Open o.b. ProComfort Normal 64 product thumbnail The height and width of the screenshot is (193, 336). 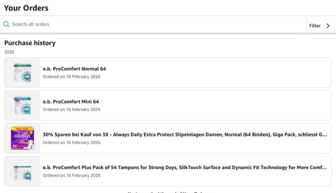[x=23, y=72]
